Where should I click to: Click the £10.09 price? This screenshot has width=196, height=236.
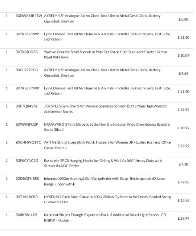(183, 56)
